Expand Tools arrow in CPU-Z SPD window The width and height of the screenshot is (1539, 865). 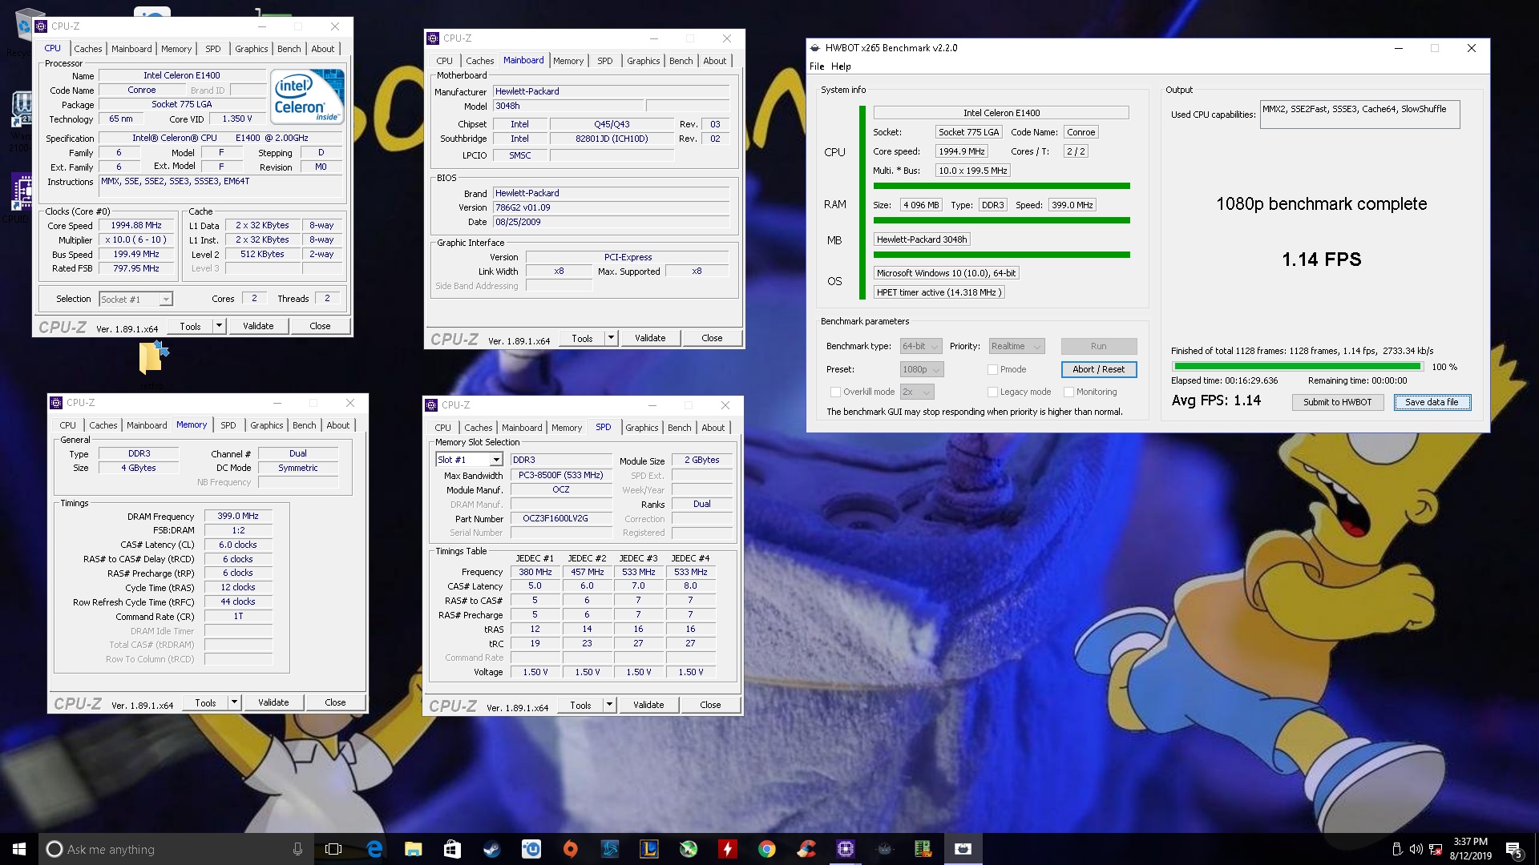tap(609, 705)
